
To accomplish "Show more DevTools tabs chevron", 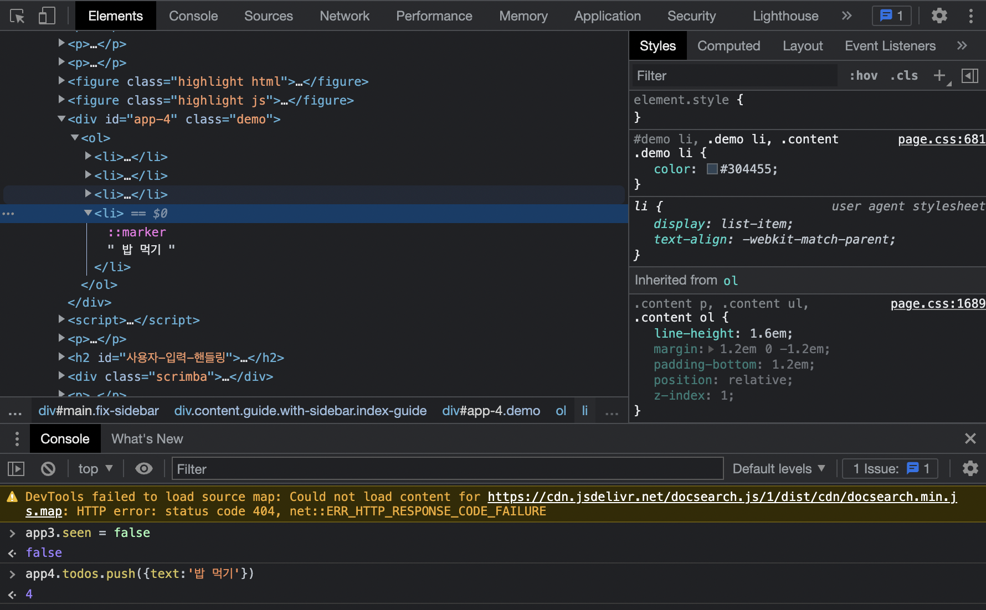I will click(x=846, y=16).
